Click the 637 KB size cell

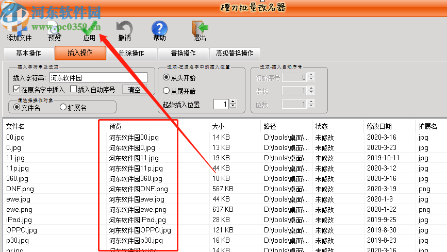click(223, 209)
